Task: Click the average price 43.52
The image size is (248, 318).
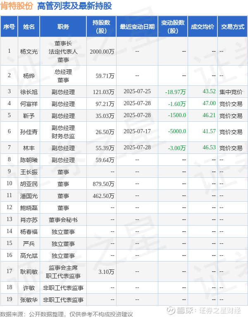Action: (209, 92)
